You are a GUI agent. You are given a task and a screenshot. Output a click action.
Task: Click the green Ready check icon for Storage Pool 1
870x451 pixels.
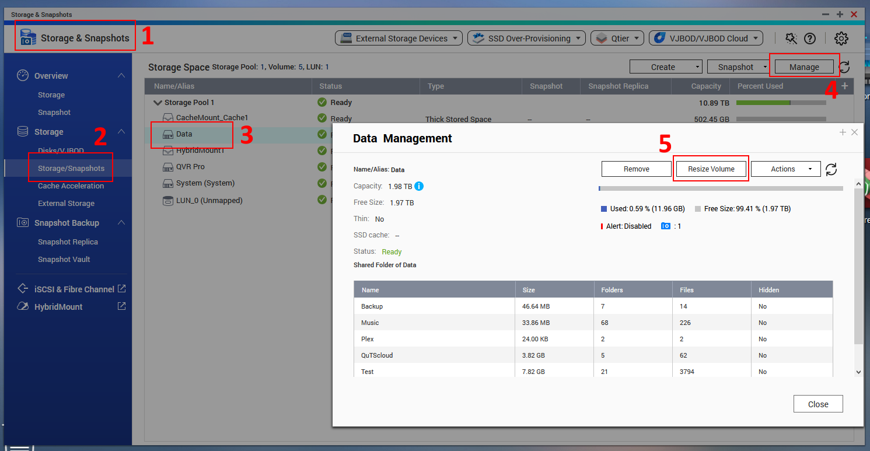coord(322,102)
